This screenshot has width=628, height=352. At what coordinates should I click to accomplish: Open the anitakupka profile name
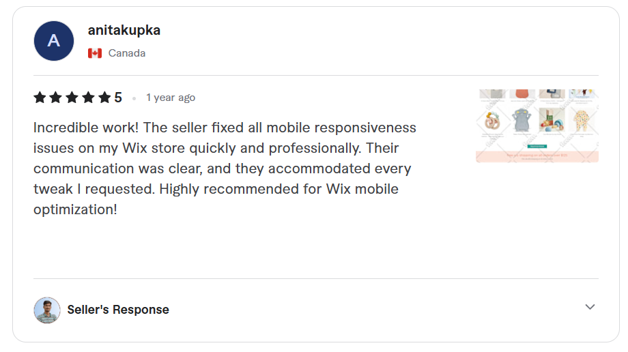coord(124,31)
